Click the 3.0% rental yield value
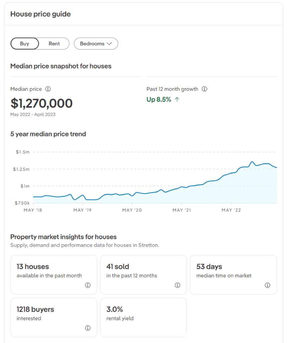Screen dimensions: 287x343 click(115, 309)
